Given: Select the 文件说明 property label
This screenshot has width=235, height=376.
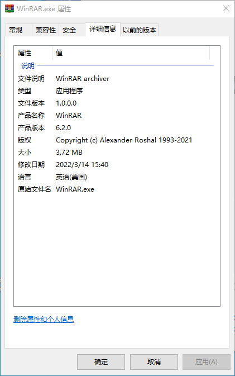Looking at the screenshot, I should pos(31,79).
